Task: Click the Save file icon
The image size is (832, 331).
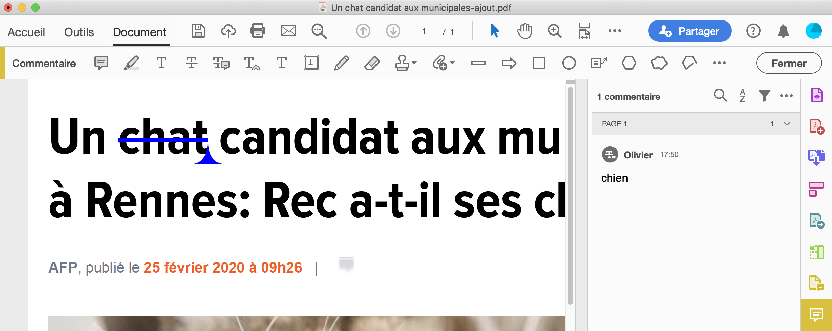Action: coord(198,31)
